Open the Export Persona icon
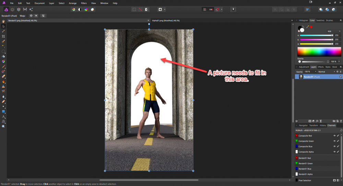 point(31,10)
